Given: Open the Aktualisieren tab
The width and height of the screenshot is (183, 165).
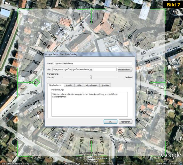Looking at the screenshot, I should click(92, 85).
